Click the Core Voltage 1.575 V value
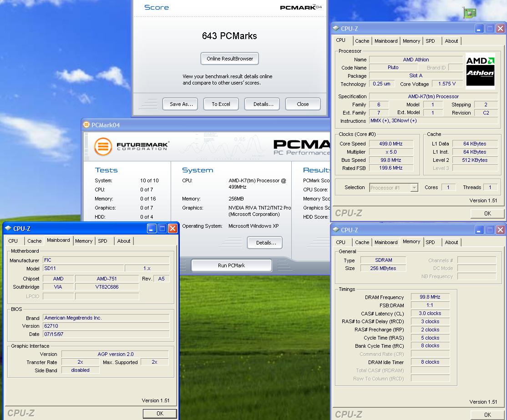This screenshot has width=507, height=420. coord(447,84)
